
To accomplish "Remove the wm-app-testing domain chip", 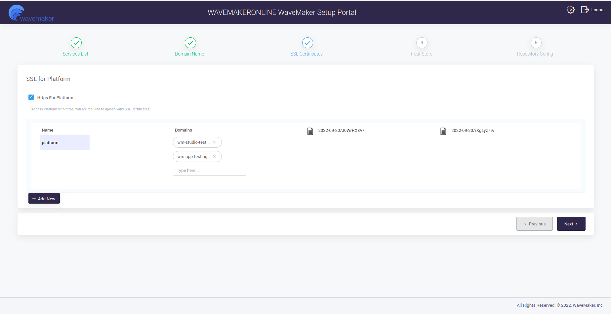I will click(x=214, y=157).
